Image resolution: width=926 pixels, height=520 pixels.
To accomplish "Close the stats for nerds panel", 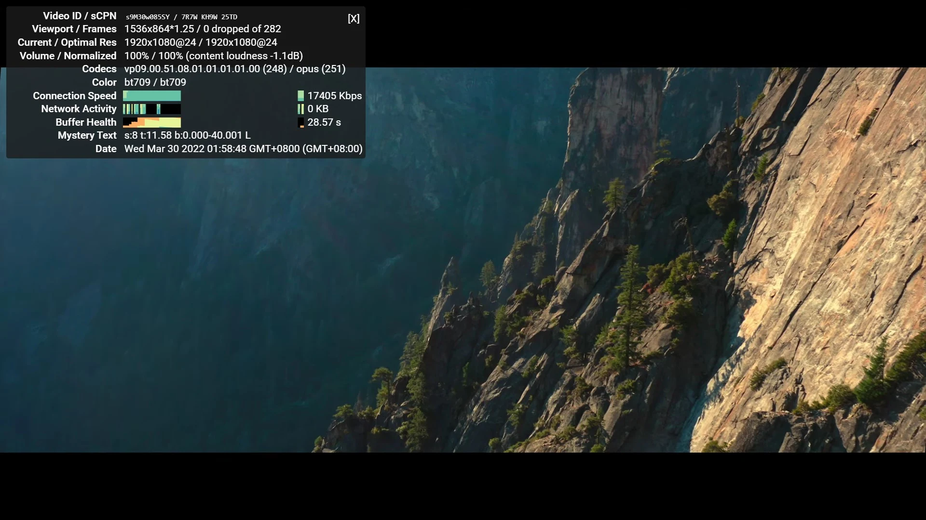I will 354,19.
